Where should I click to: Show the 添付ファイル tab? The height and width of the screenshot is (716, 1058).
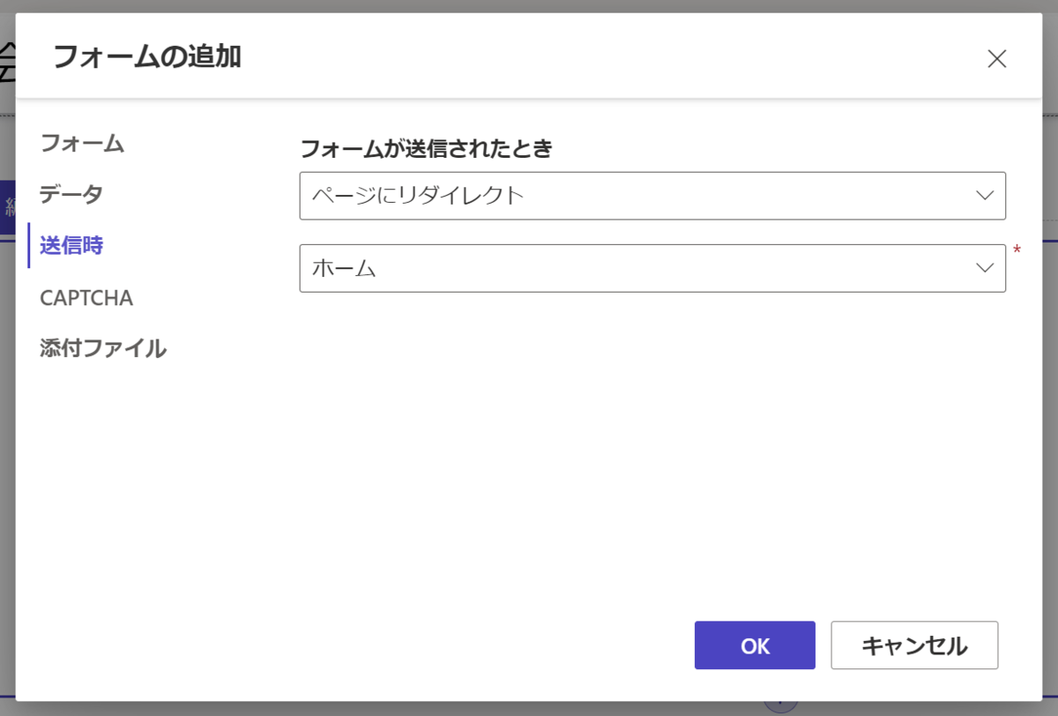(x=103, y=348)
